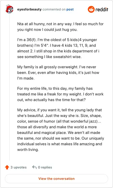Follow the blue "post" link
Image resolution: width=113 pixels, height=188 pixels.
click(x=70, y=9)
